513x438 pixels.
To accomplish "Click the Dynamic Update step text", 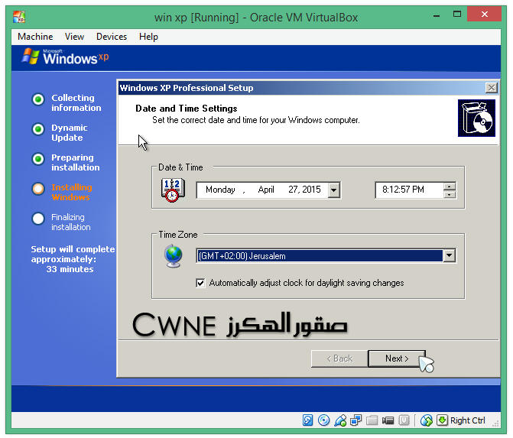I will pos(69,132).
